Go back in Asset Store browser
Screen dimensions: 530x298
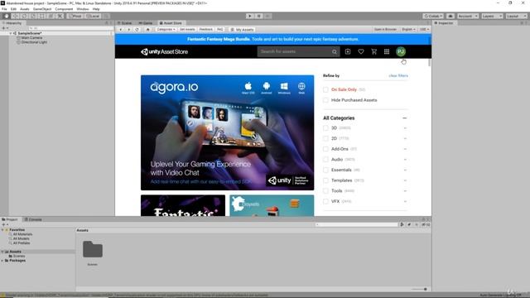coord(121,30)
